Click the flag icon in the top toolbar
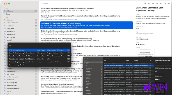Screen dimensions: 172x95 [x=153, y=4]
